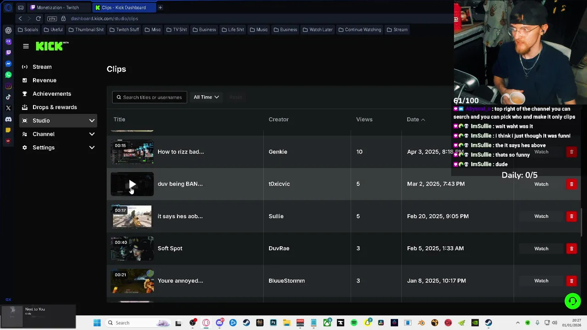
Task: Open Photoshop from the taskbar
Action: [x=273, y=323]
